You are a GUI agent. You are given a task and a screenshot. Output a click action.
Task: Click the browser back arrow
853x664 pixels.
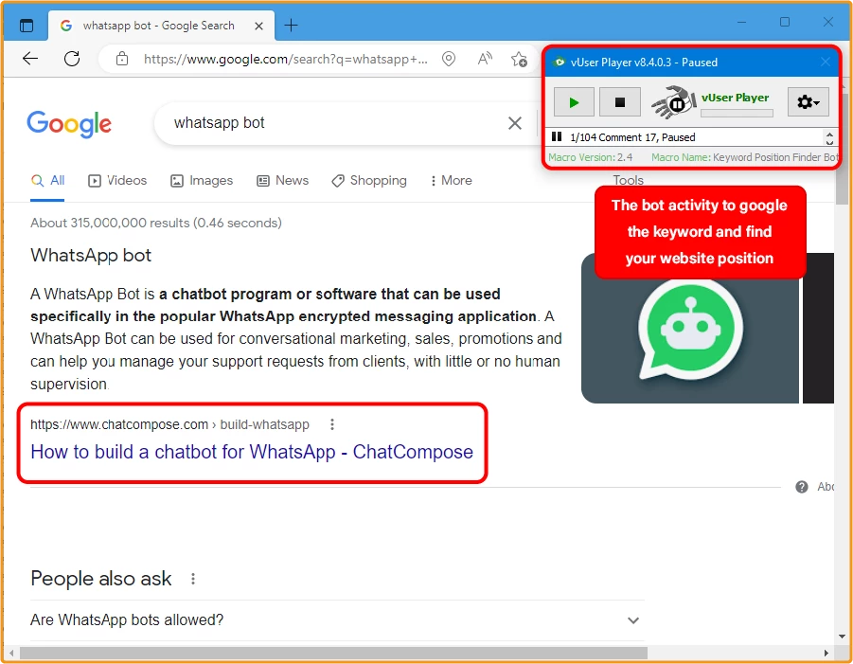[30, 58]
